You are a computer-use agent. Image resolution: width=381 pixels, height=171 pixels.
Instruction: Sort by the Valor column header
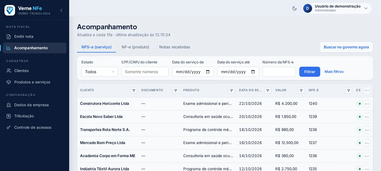[x=281, y=90]
